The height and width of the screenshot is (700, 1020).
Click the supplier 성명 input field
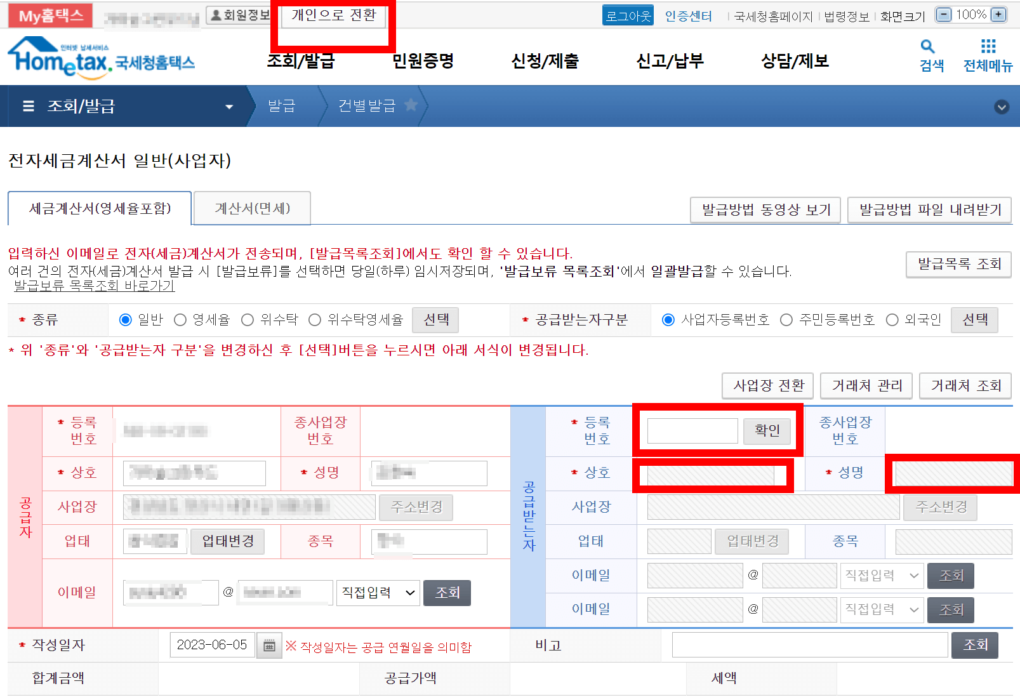pyautogui.click(x=429, y=473)
